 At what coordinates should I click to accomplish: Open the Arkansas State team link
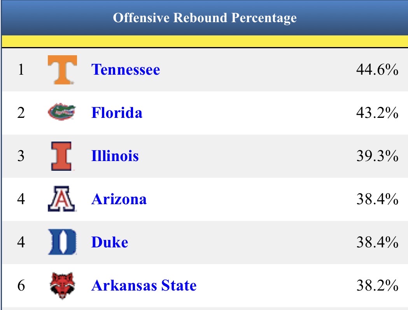point(144,285)
